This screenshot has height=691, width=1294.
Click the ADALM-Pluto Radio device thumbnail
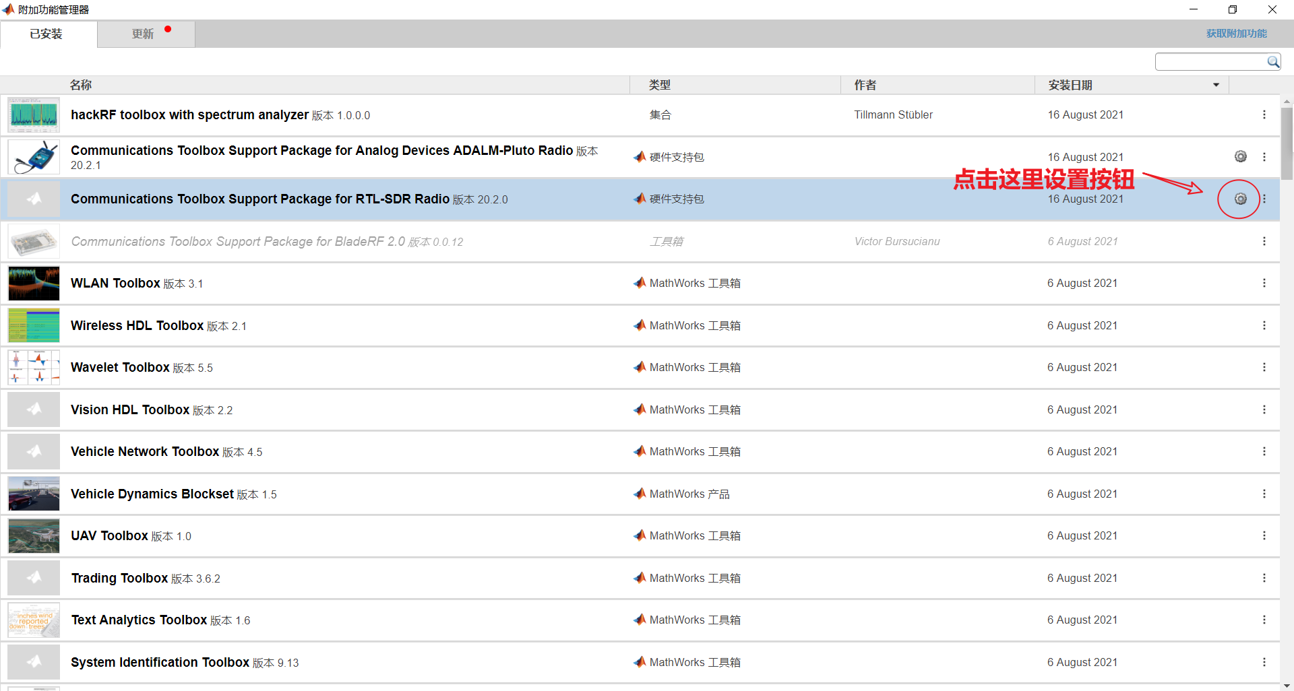click(34, 157)
